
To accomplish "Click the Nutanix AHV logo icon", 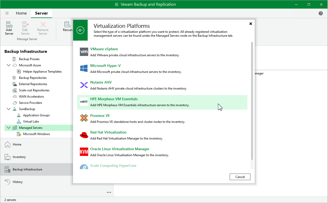I will click(x=84, y=85).
